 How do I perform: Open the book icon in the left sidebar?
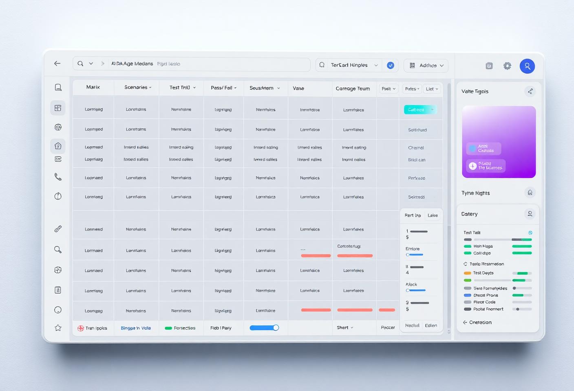pyautogui.click(x=58, y=87)
